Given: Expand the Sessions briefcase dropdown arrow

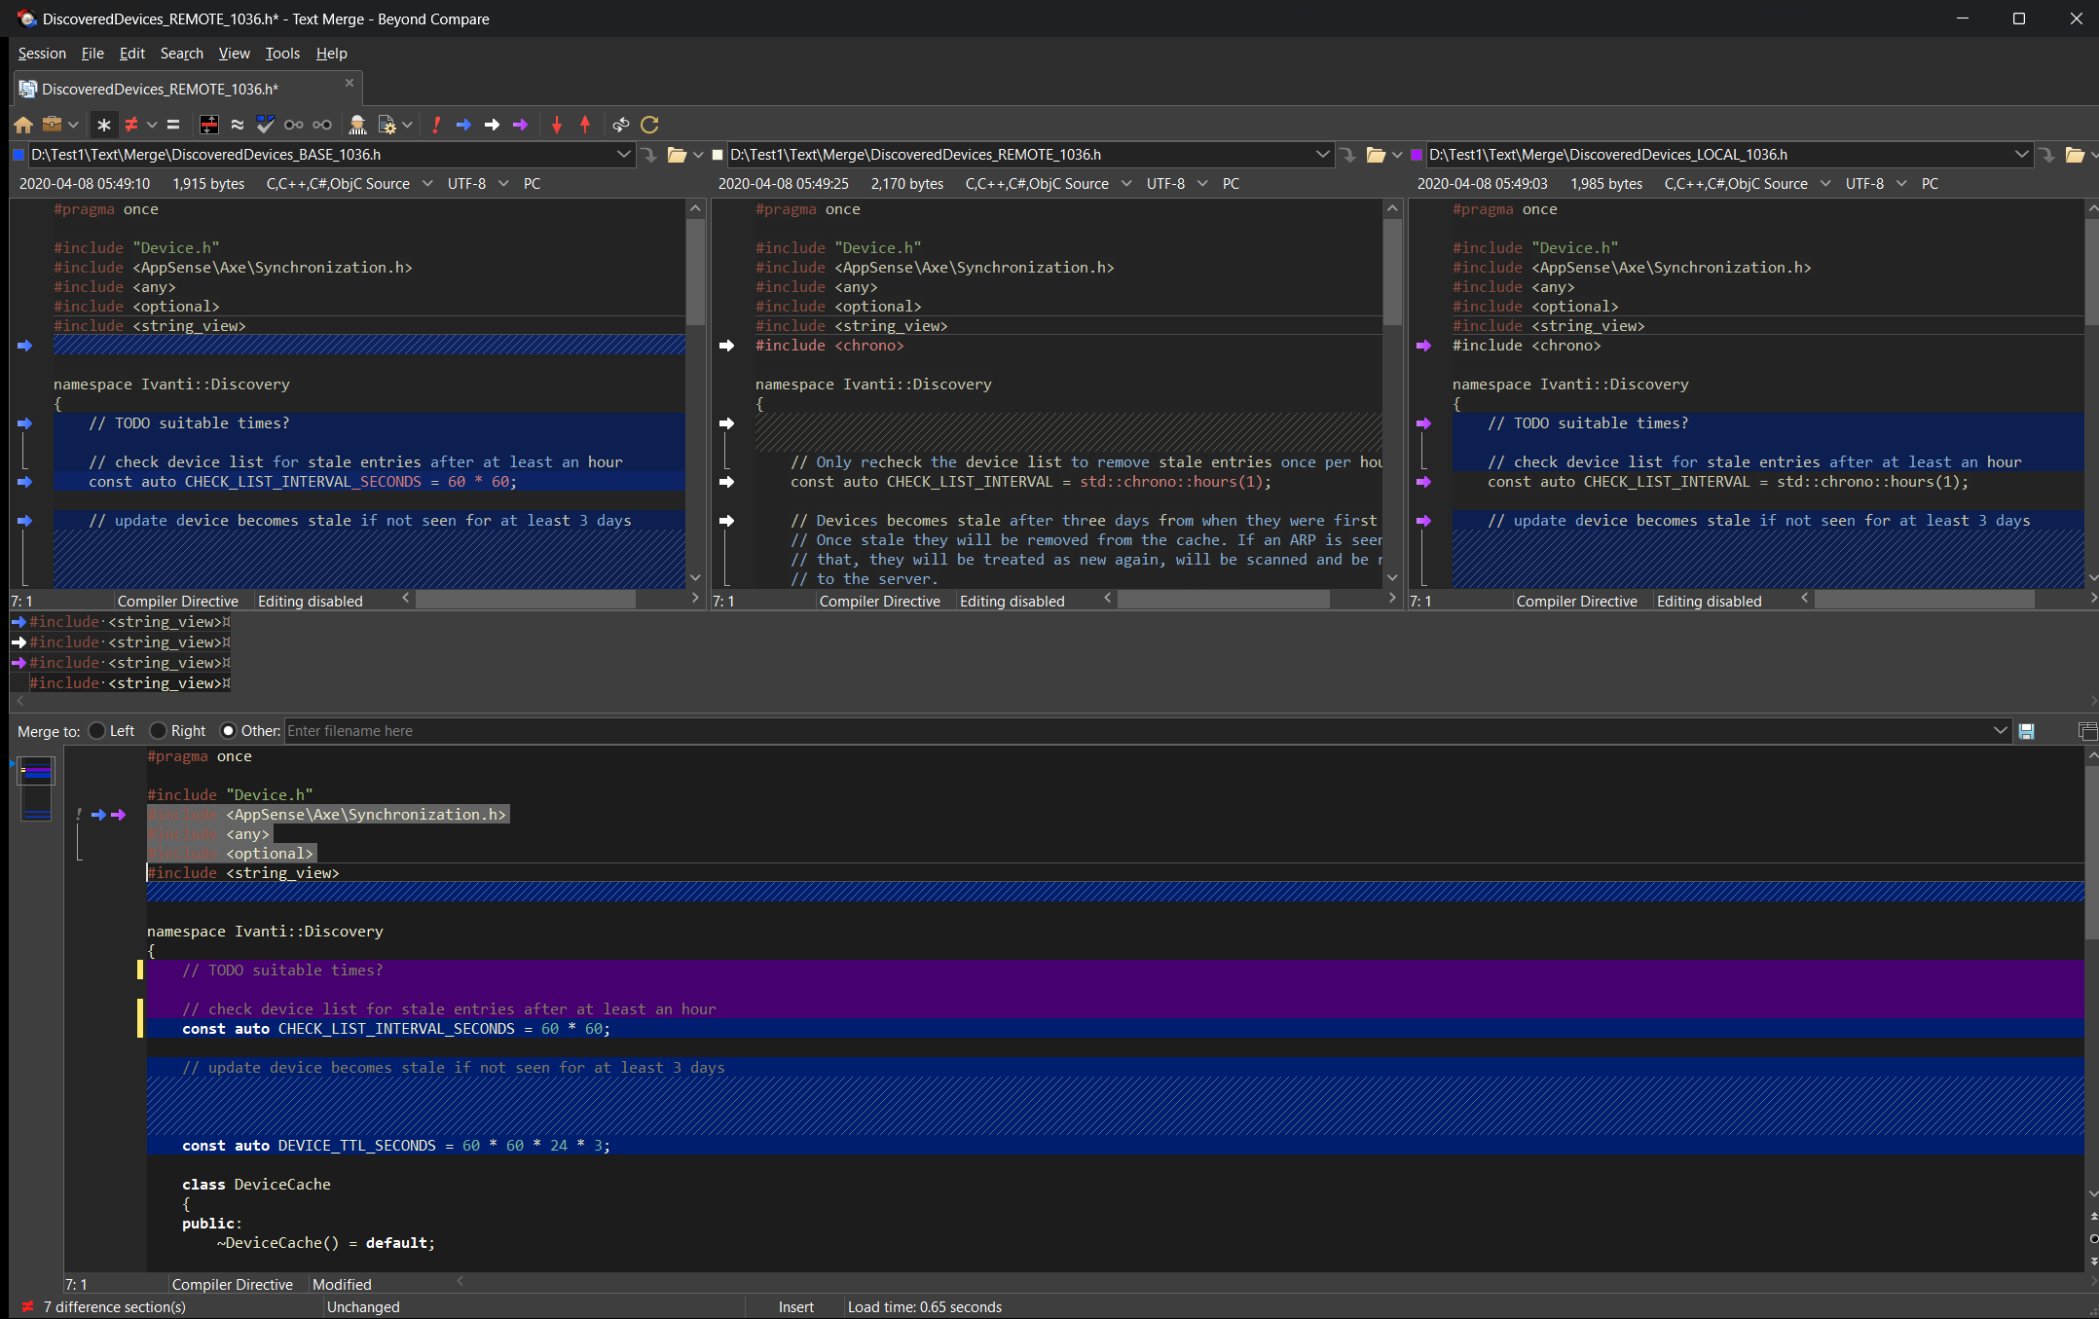Looking at the screenshot, I should [x=73, y=125].
